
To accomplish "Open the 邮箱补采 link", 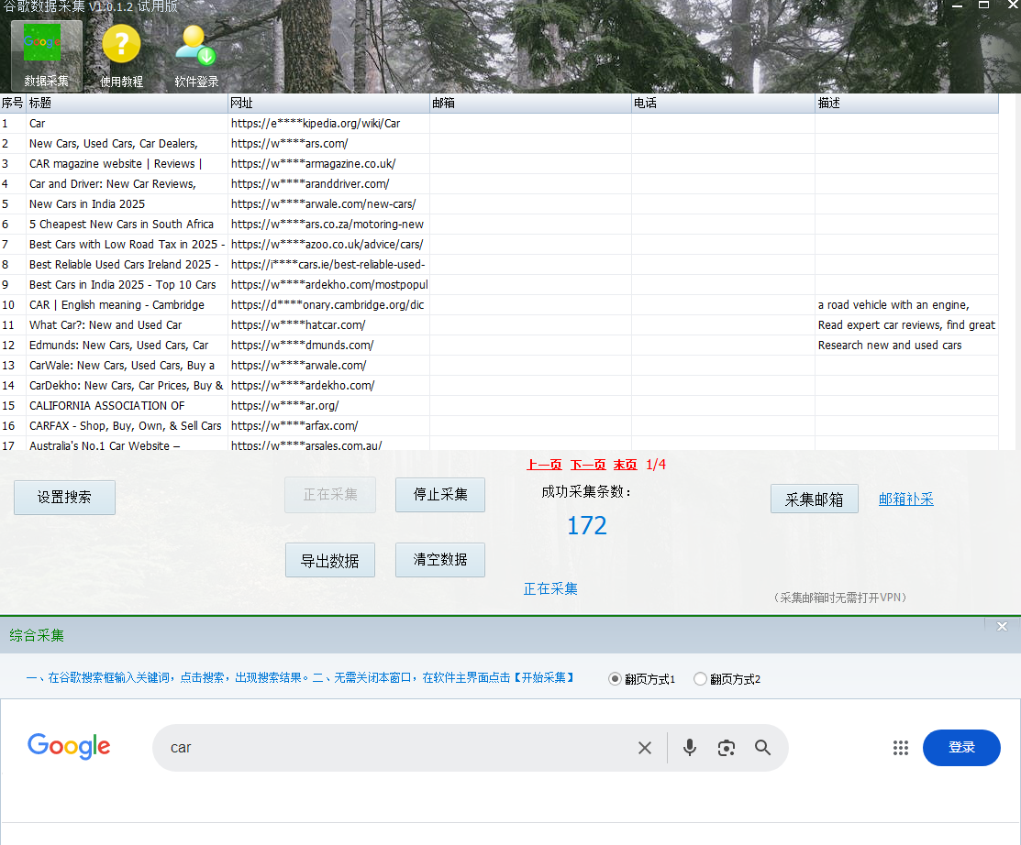I will (x=905, y=499).
